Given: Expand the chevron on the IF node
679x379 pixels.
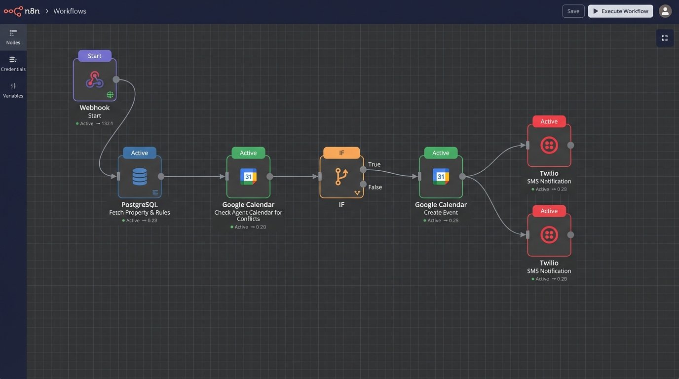Looking at the screenshot, I should [x=357, y=193].
